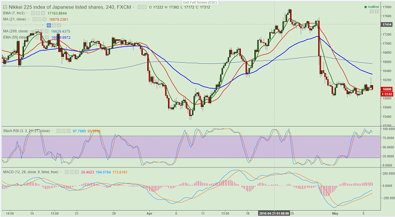Open format settings for MA (200, close)
The image size is (395, 217).
pos(42,31)
